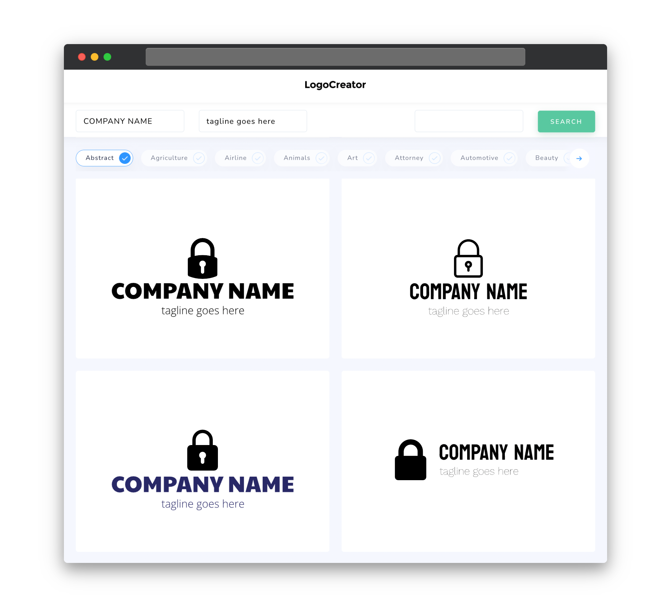
Task: Select the Beauty category tab
Action: point(546,158)
